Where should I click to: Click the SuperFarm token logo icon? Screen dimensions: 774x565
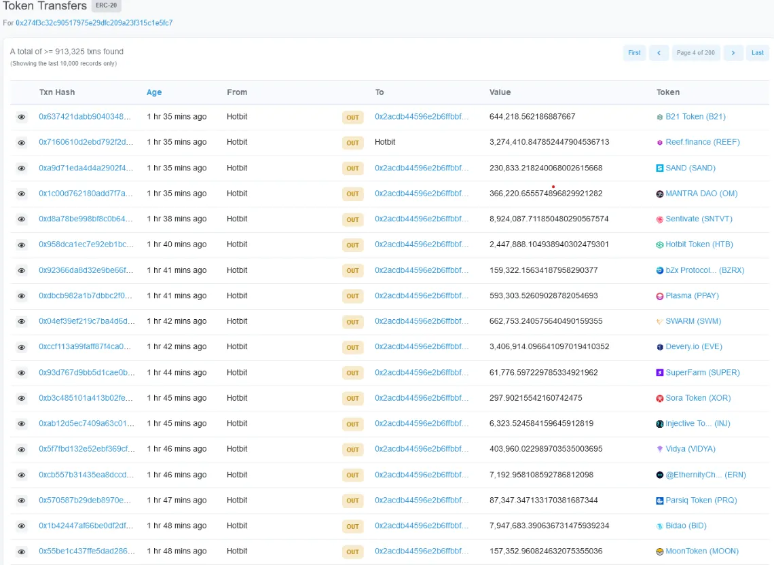point(659,373)
